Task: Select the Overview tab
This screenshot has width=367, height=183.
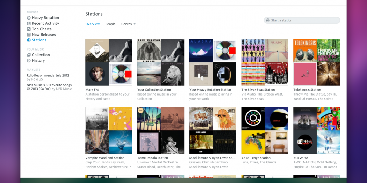Action: tap(92, 24)
